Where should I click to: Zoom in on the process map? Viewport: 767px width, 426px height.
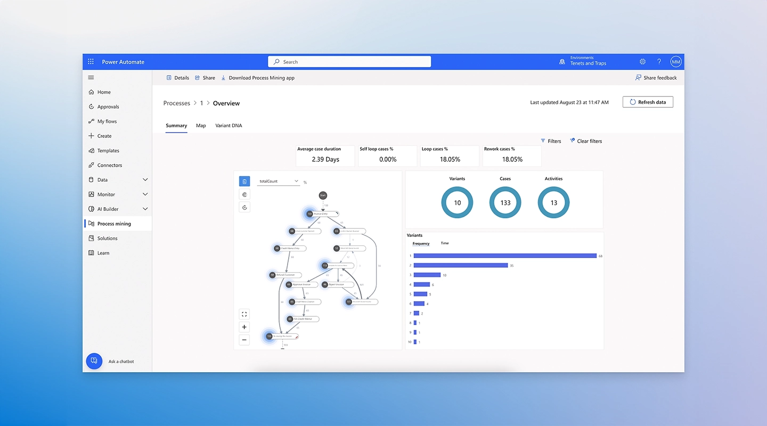[244, 327]
